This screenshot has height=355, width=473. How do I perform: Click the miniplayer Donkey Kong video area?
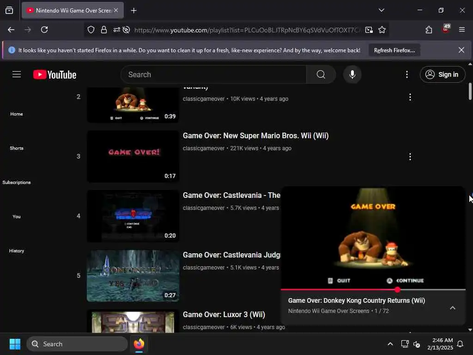point(373,238)
